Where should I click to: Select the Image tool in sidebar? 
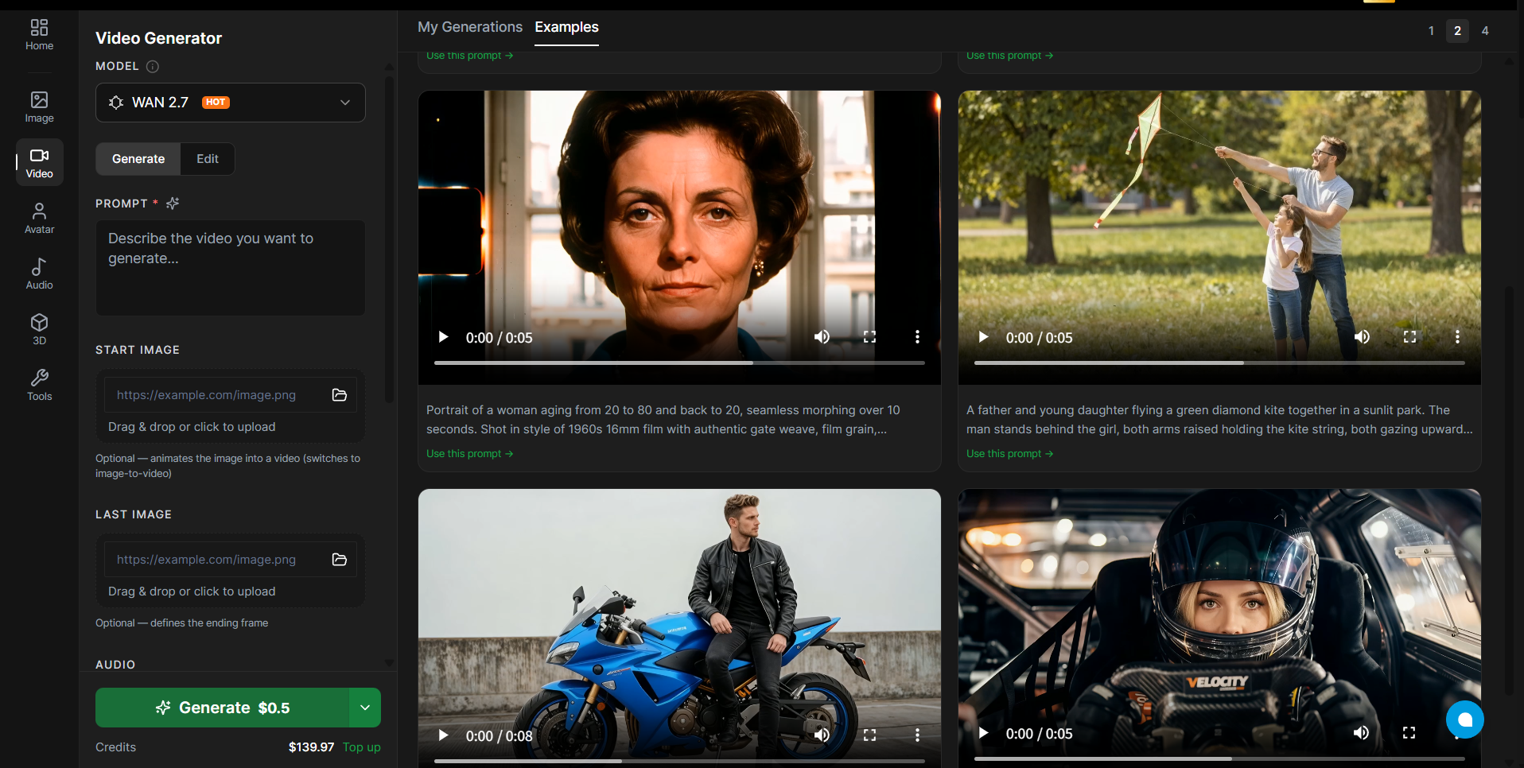(39, 107)
